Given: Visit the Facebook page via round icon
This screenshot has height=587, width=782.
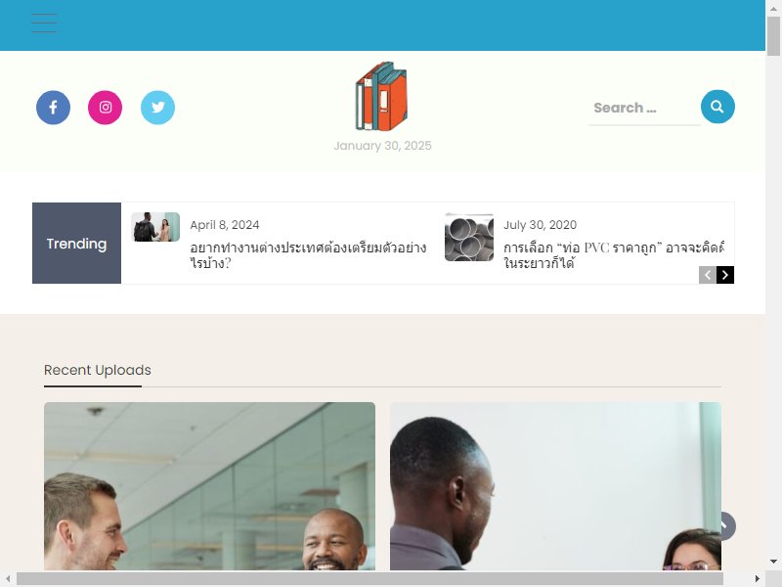Looking at the screenshot, I should [54, 108].
